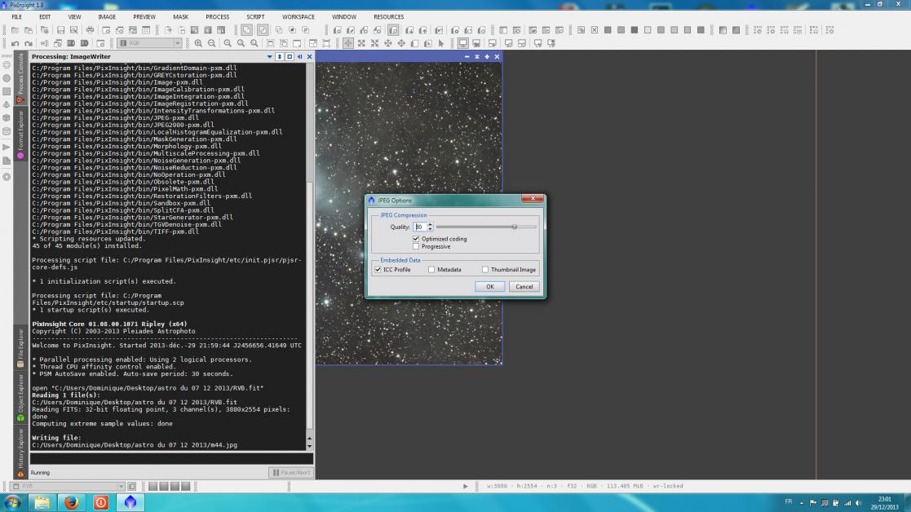Open the WORKSPACE menu
Image resolution: width=911 pixels, height=512 pixels.
pyautogui.click(x=298, y=17)
